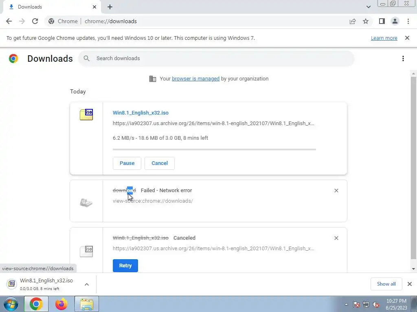417x312 pixels.
Task: Click the scrollbar down arrow
Action: pos(413,269)
